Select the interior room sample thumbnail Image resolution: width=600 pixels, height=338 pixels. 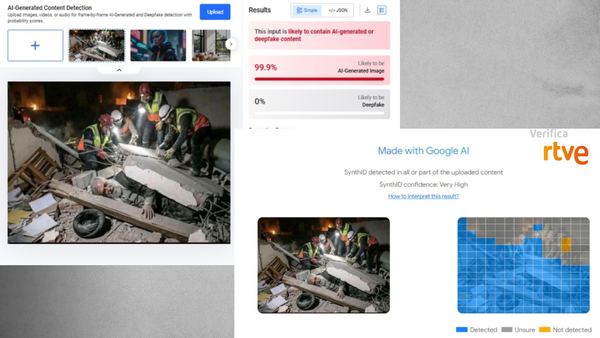tap(211, 45)
